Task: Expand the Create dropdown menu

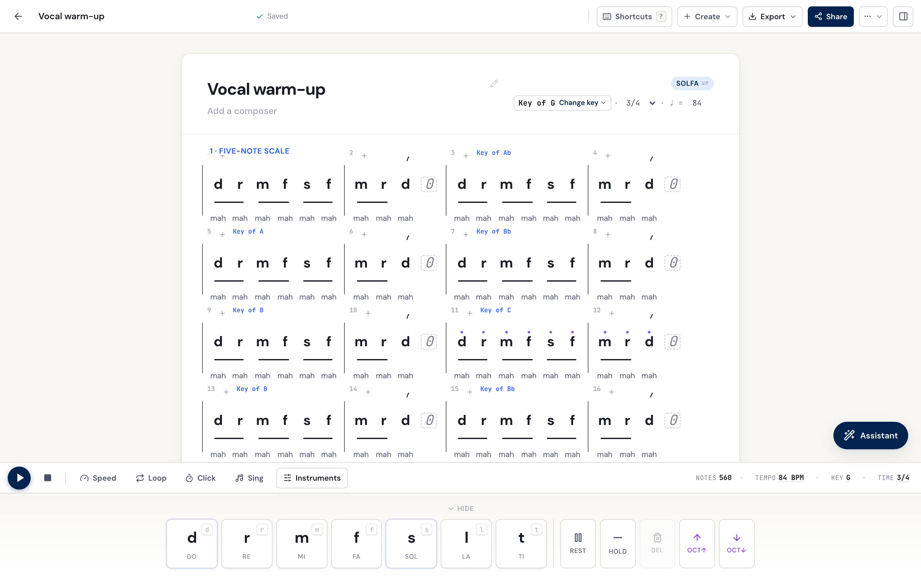Action: [x=707, y=16]
